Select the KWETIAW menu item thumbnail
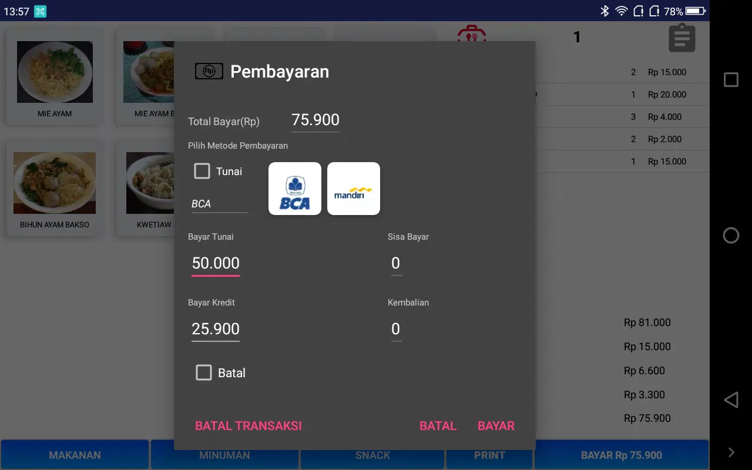752x470 pixels. [150, 183]
